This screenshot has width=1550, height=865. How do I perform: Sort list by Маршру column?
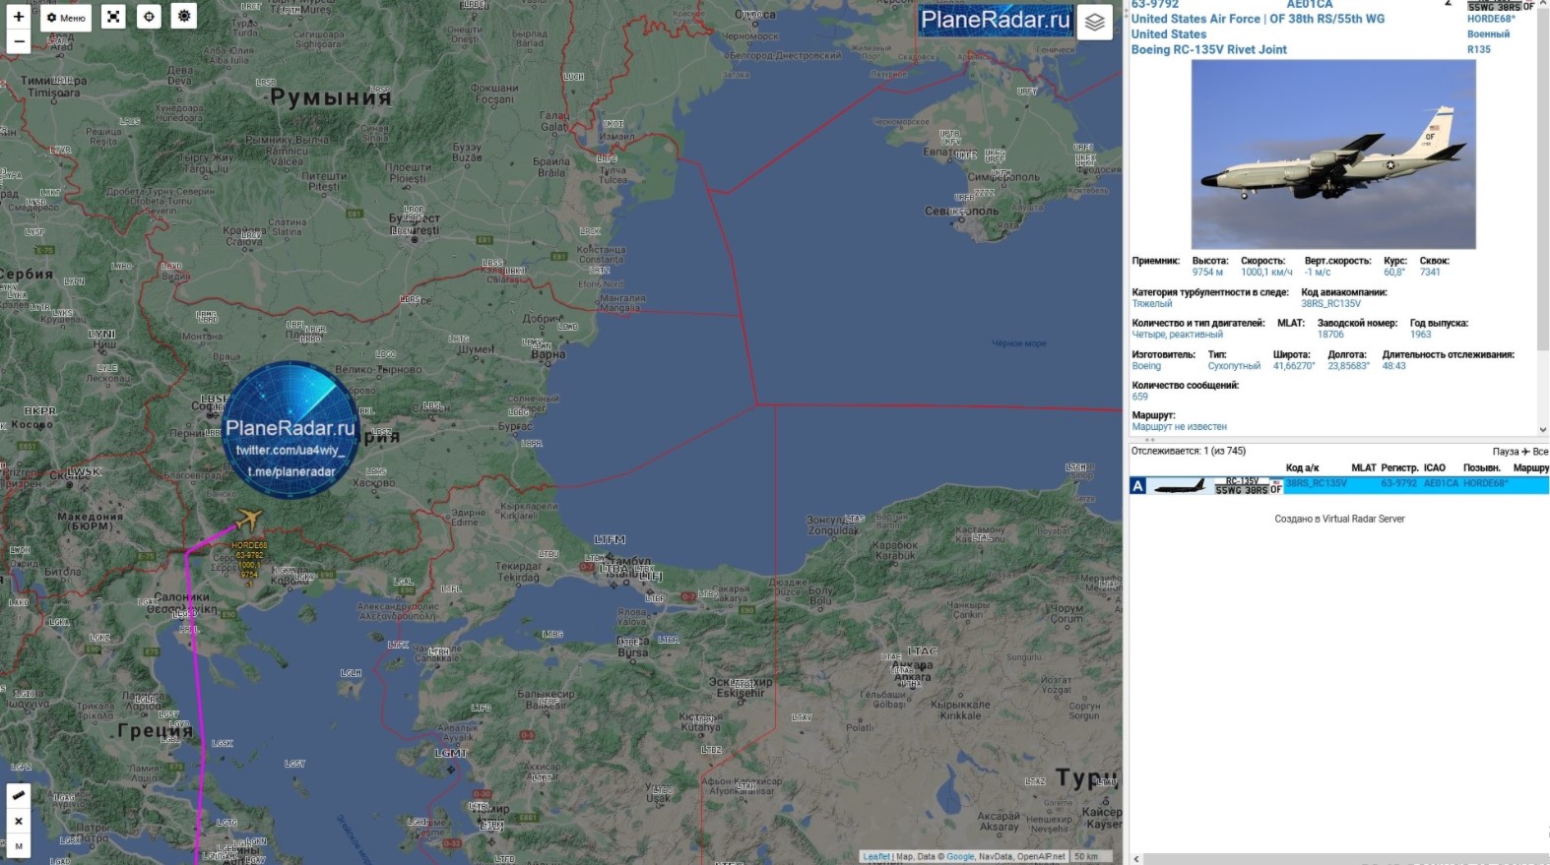tap(1531, 468)
